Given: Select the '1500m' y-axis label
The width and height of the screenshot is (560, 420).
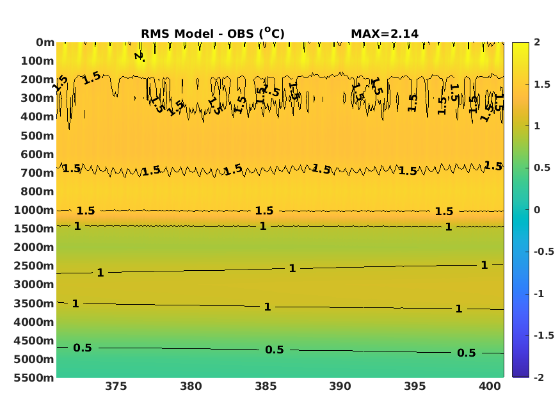Looking at the screenshot, I should pyautogui.click(x=34, y=229).
